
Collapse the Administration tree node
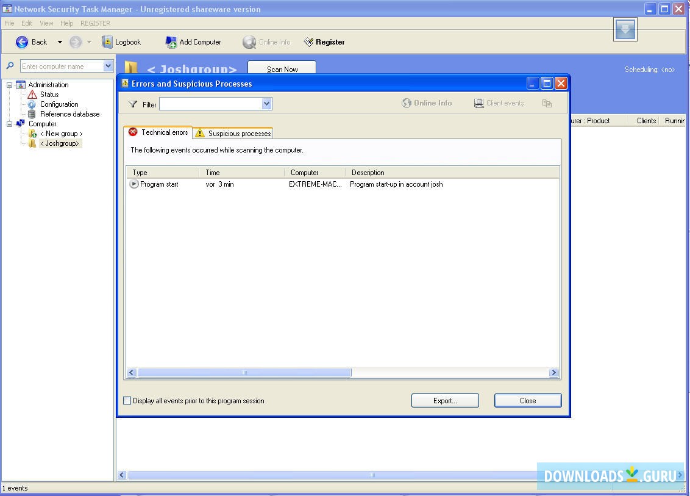pyautogui.click(x=9, y=85)
